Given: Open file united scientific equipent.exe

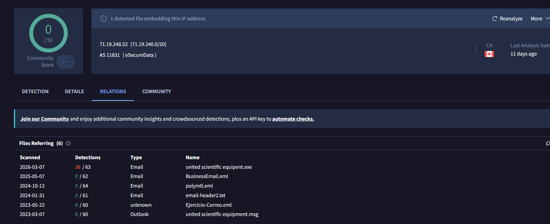Looking at the screenshot, I should tap(219, 167).
